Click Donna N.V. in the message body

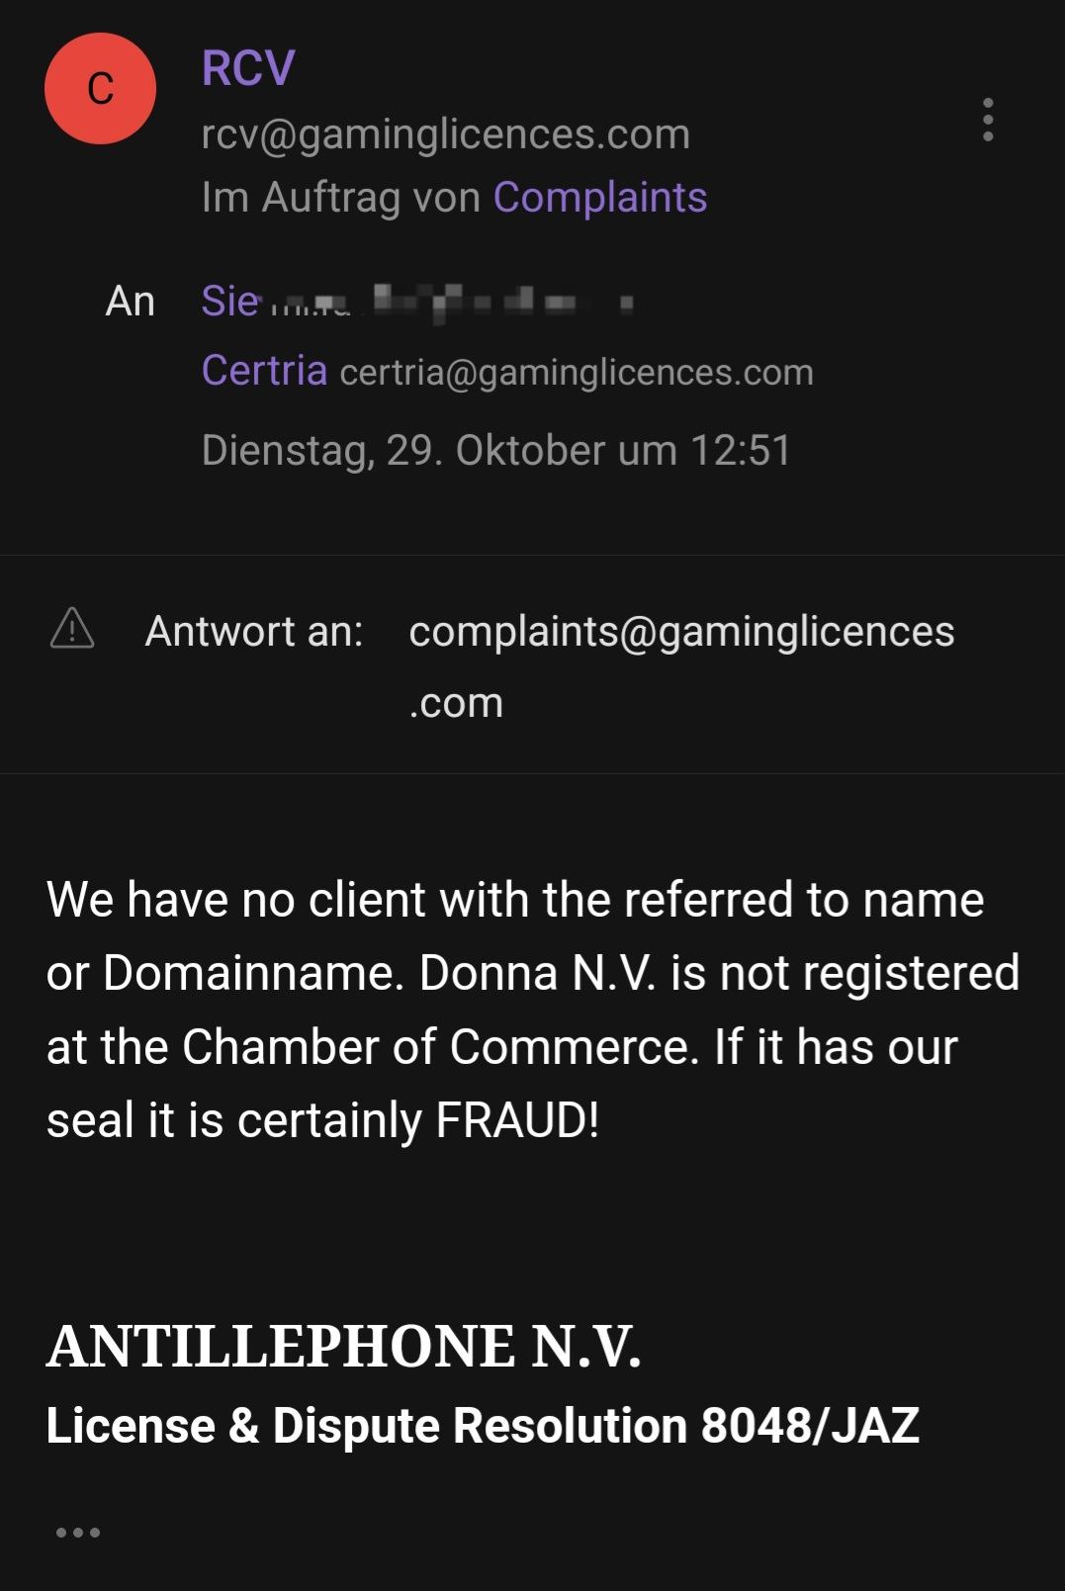tap(537, 973)
